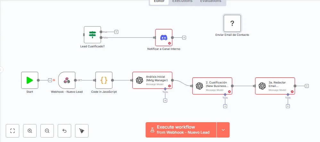Click Execute workflow from Webhook button
This screenshot has width=320, height=142.
point(181,130)
